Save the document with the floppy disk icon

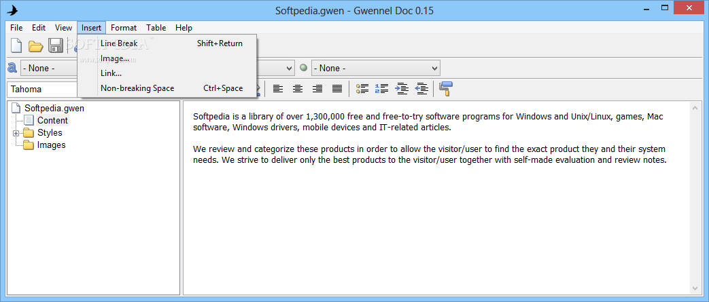click(x=56, y=45)
